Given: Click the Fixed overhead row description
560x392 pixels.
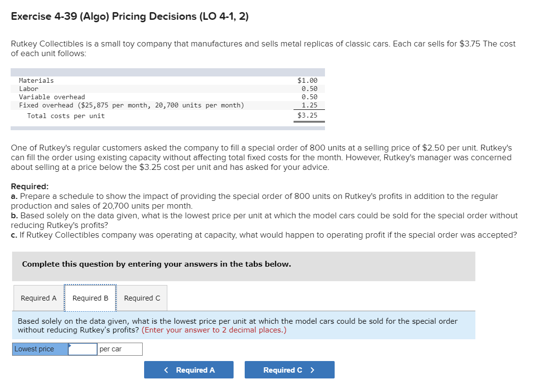Looking at the screenshot, I should click(x=132, y=105).
